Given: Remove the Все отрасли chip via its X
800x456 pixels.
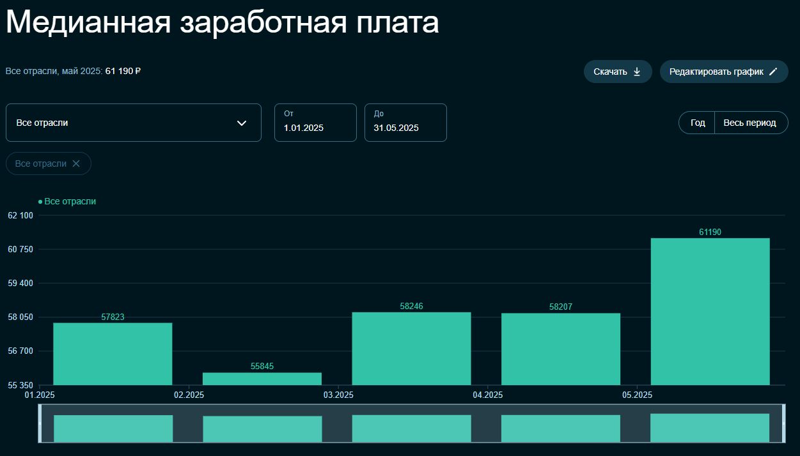Looking at the screenshot, I should click(76, 163).
